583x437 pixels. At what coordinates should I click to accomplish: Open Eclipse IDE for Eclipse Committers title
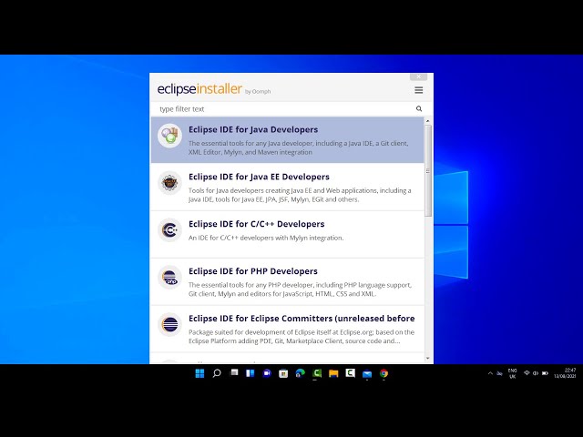(302, 318)
